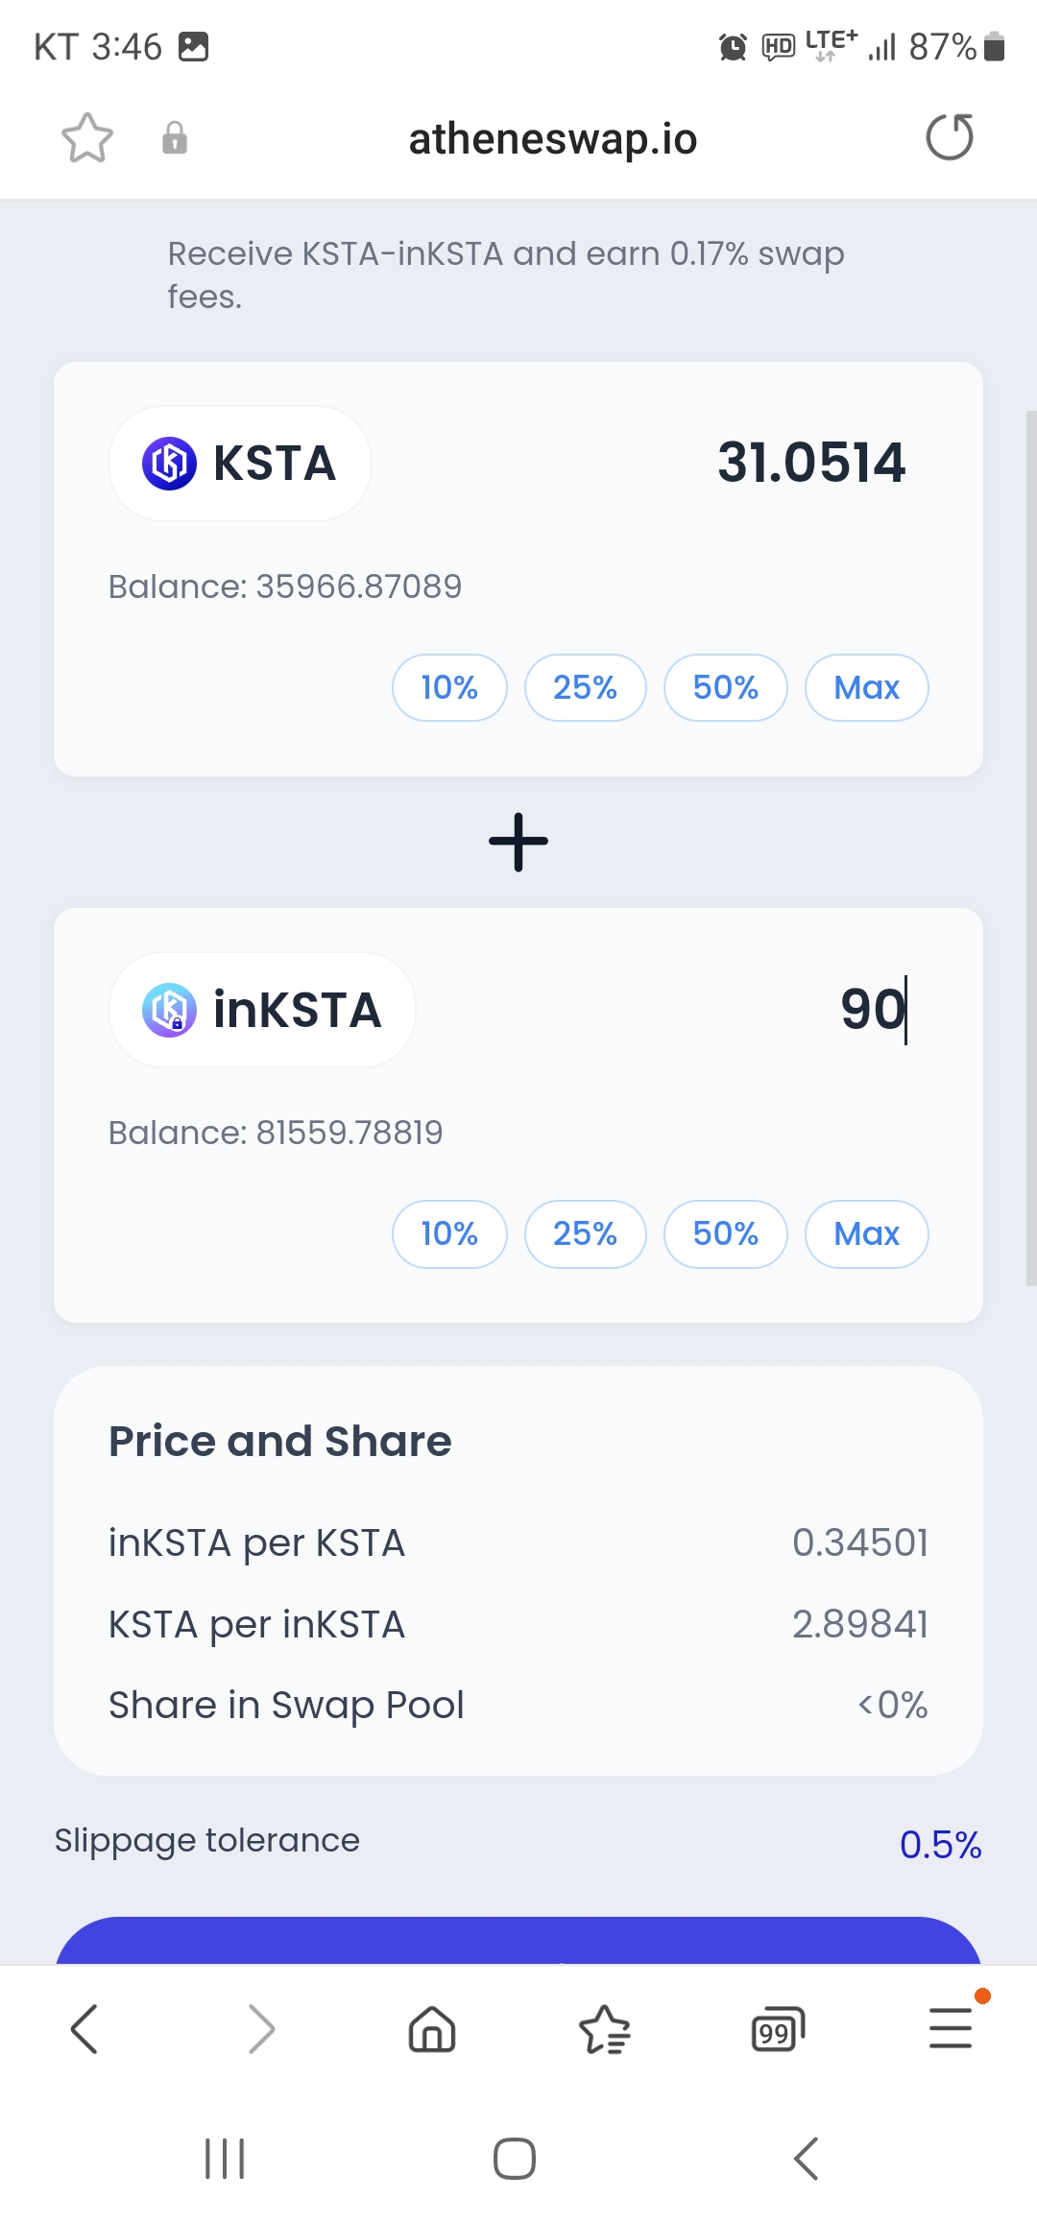
Task: Open the bookmarks list star icon
Action: pyautogui.click(x=605, y=2029)
